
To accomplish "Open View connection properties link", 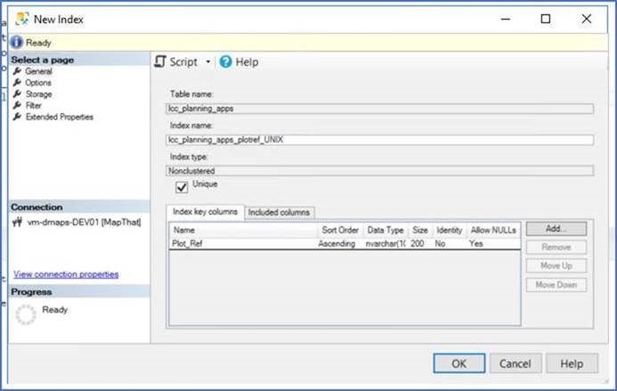I will [66, 274].
